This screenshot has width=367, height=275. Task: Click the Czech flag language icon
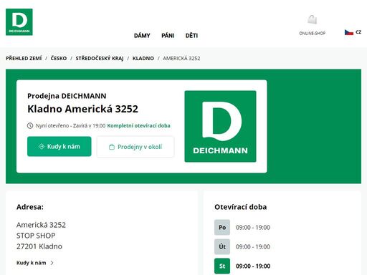[x=349, y=32]
